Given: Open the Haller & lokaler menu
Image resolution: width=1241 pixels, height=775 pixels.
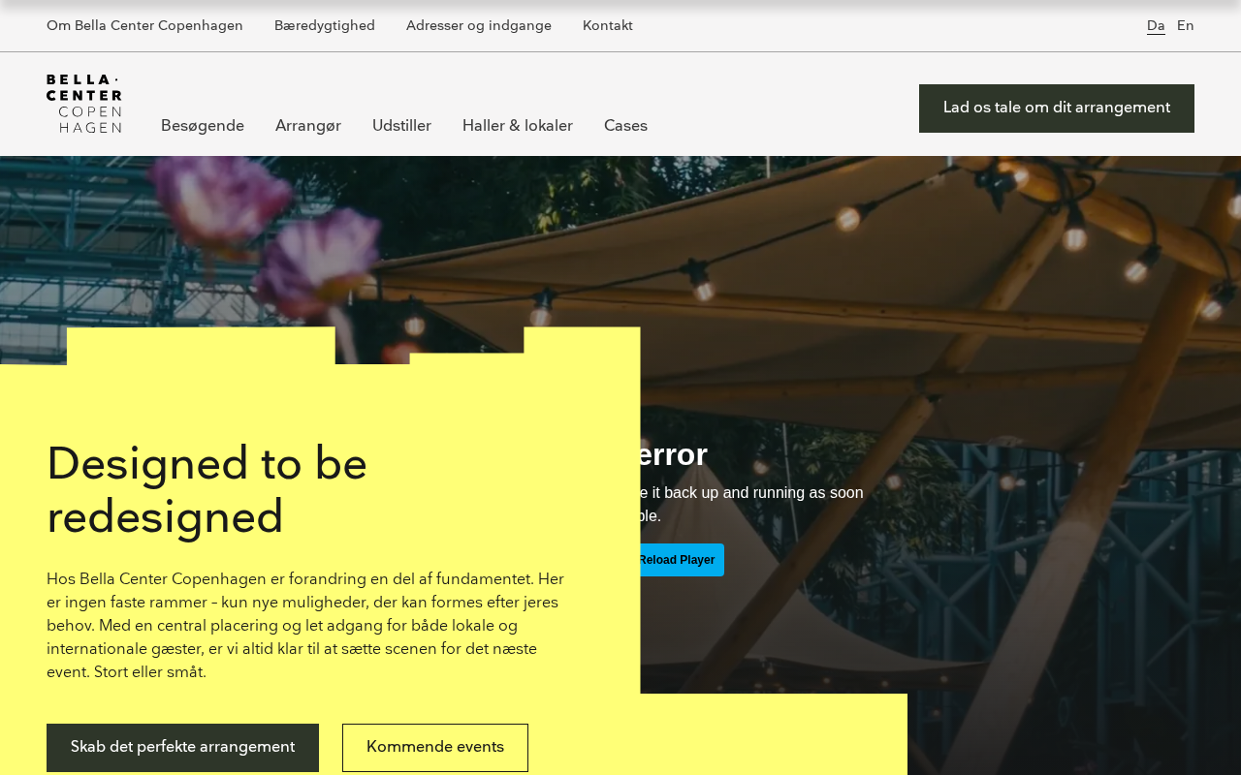Looking at the screenshot, I should 518,126.
